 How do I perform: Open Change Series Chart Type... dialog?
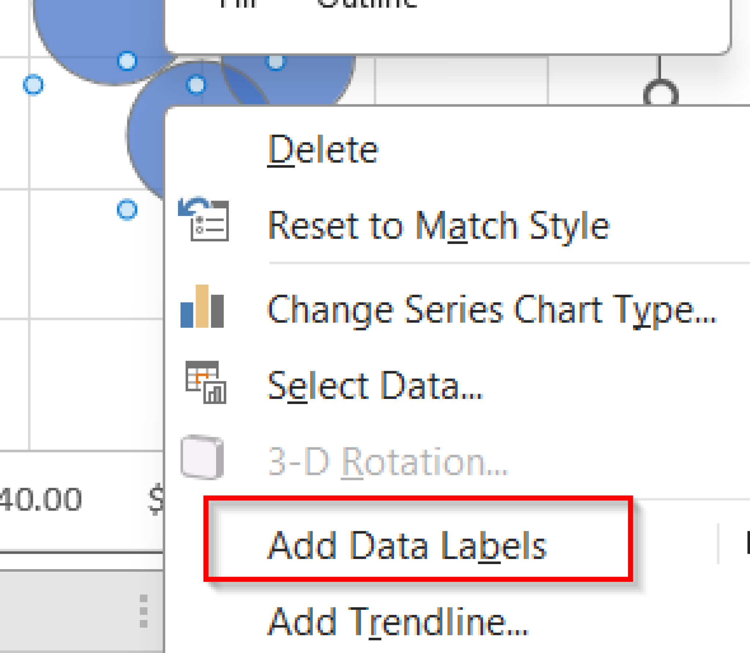point(492,310)
